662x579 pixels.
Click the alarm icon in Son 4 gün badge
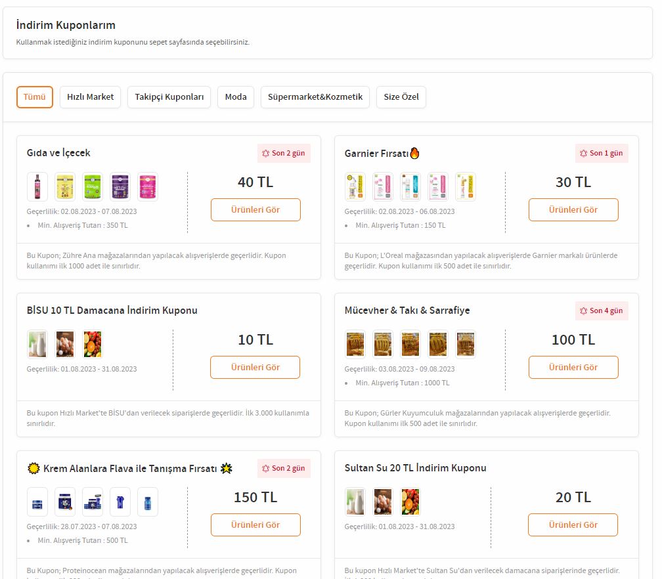click(x=583, y=311)
